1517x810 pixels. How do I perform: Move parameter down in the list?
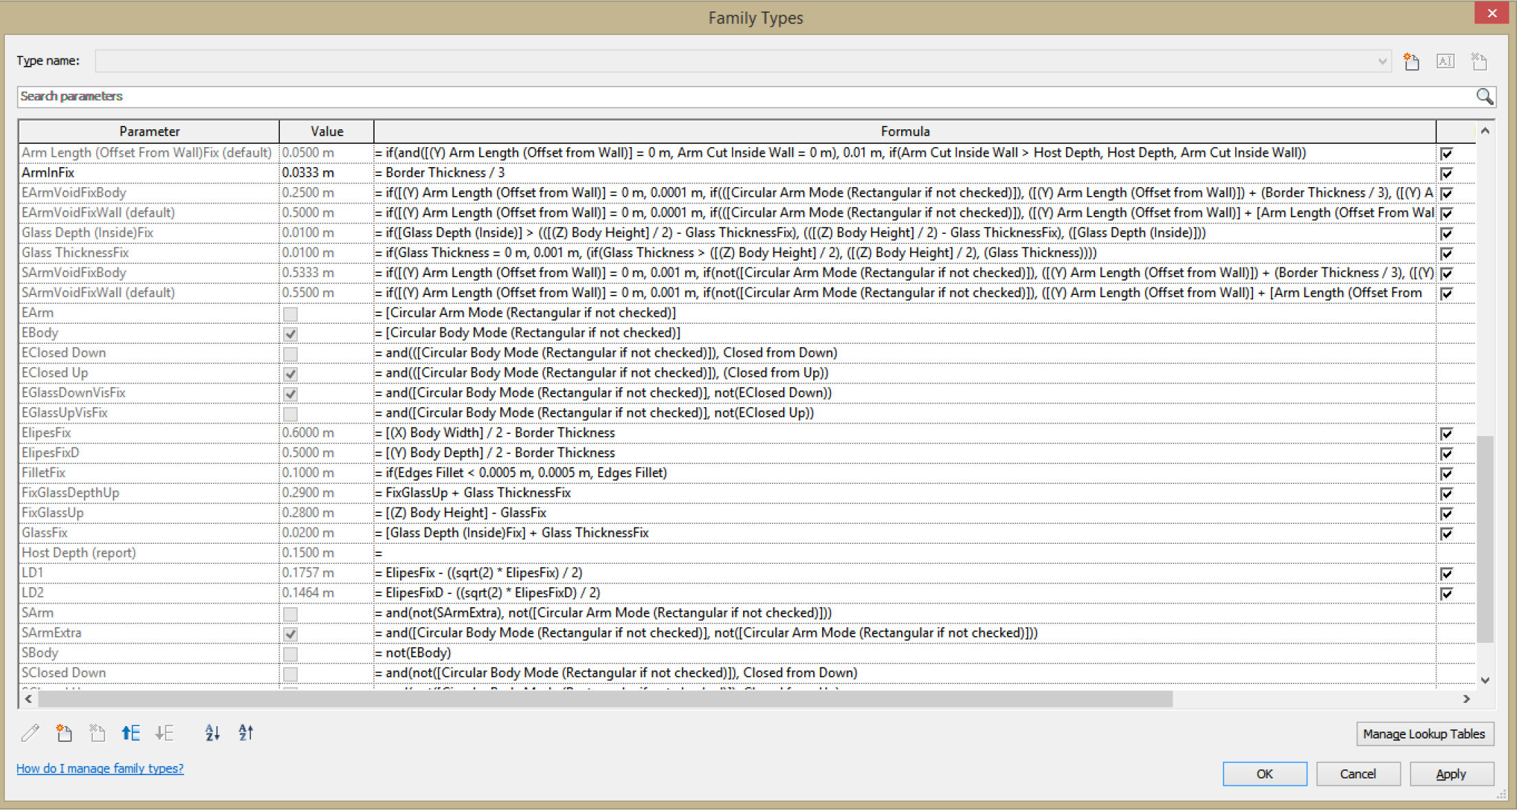[164, 732]
